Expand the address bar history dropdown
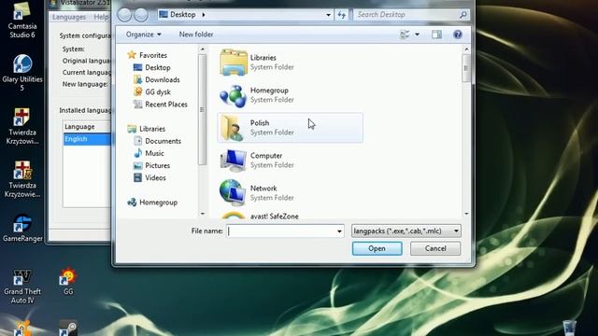This screenshot has width=598, height=336. click(328, 15)
